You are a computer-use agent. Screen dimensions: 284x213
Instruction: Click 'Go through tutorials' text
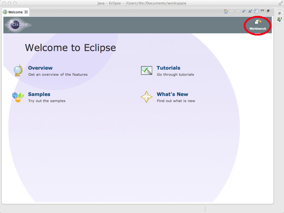(x=175, y=75)
